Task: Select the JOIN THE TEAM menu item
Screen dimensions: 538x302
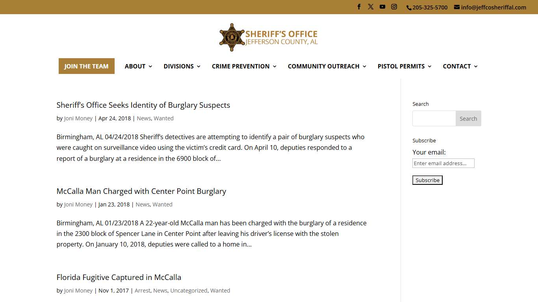Action: pyautogui.click(x=86, y=66)
